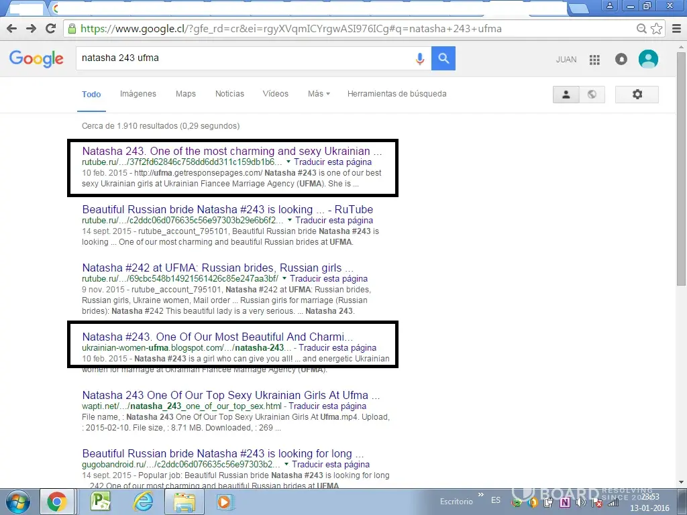This screenshot has height=515, width=687.
Task: Open the wapti.net Natasha 243 result
Action: coord(230,395)
